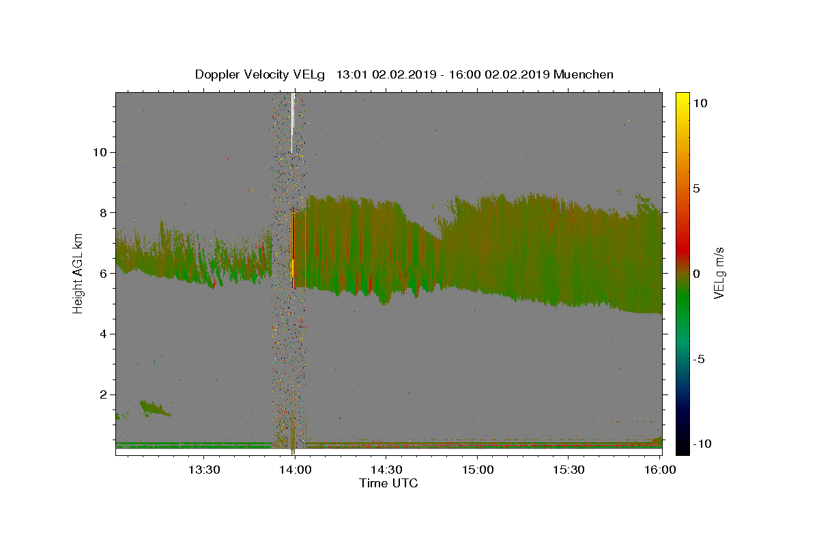Click the 15:30 time tick label
Viewport: 819px width, 546px height.
click(569, 470)
